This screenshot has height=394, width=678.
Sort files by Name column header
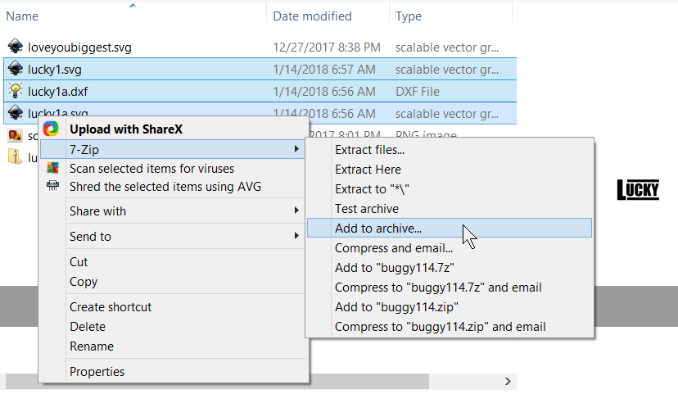coord(23,16)
